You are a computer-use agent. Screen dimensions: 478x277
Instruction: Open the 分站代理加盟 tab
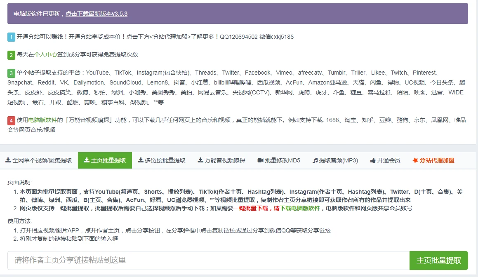(x=433, y=160)
